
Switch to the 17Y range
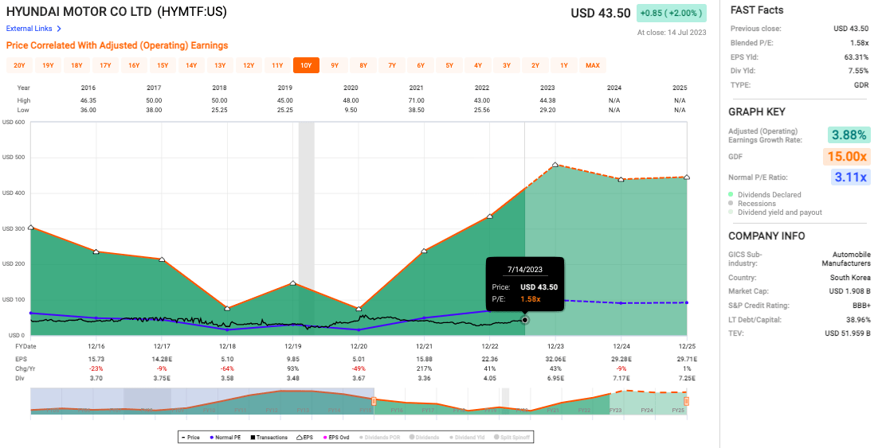click(x=105, y=65)
